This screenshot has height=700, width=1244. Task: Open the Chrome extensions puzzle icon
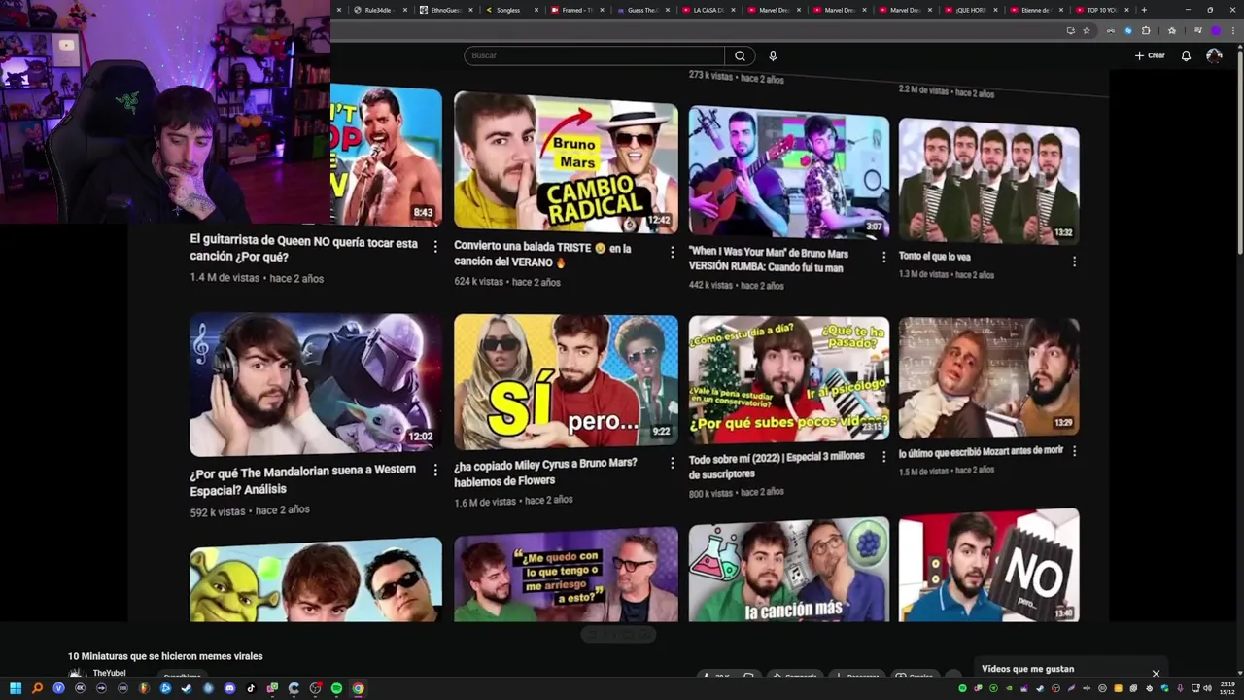pos(1146,31)
